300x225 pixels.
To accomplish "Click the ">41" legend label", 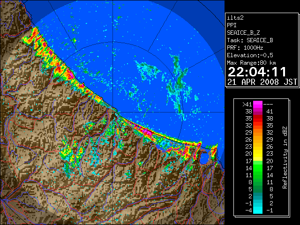I will 247,105.
